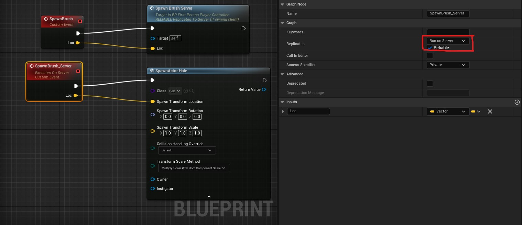Click SpawnActor Hole Return Value pin
Screen dimensions: 522x225
click(x=264, y=89)
